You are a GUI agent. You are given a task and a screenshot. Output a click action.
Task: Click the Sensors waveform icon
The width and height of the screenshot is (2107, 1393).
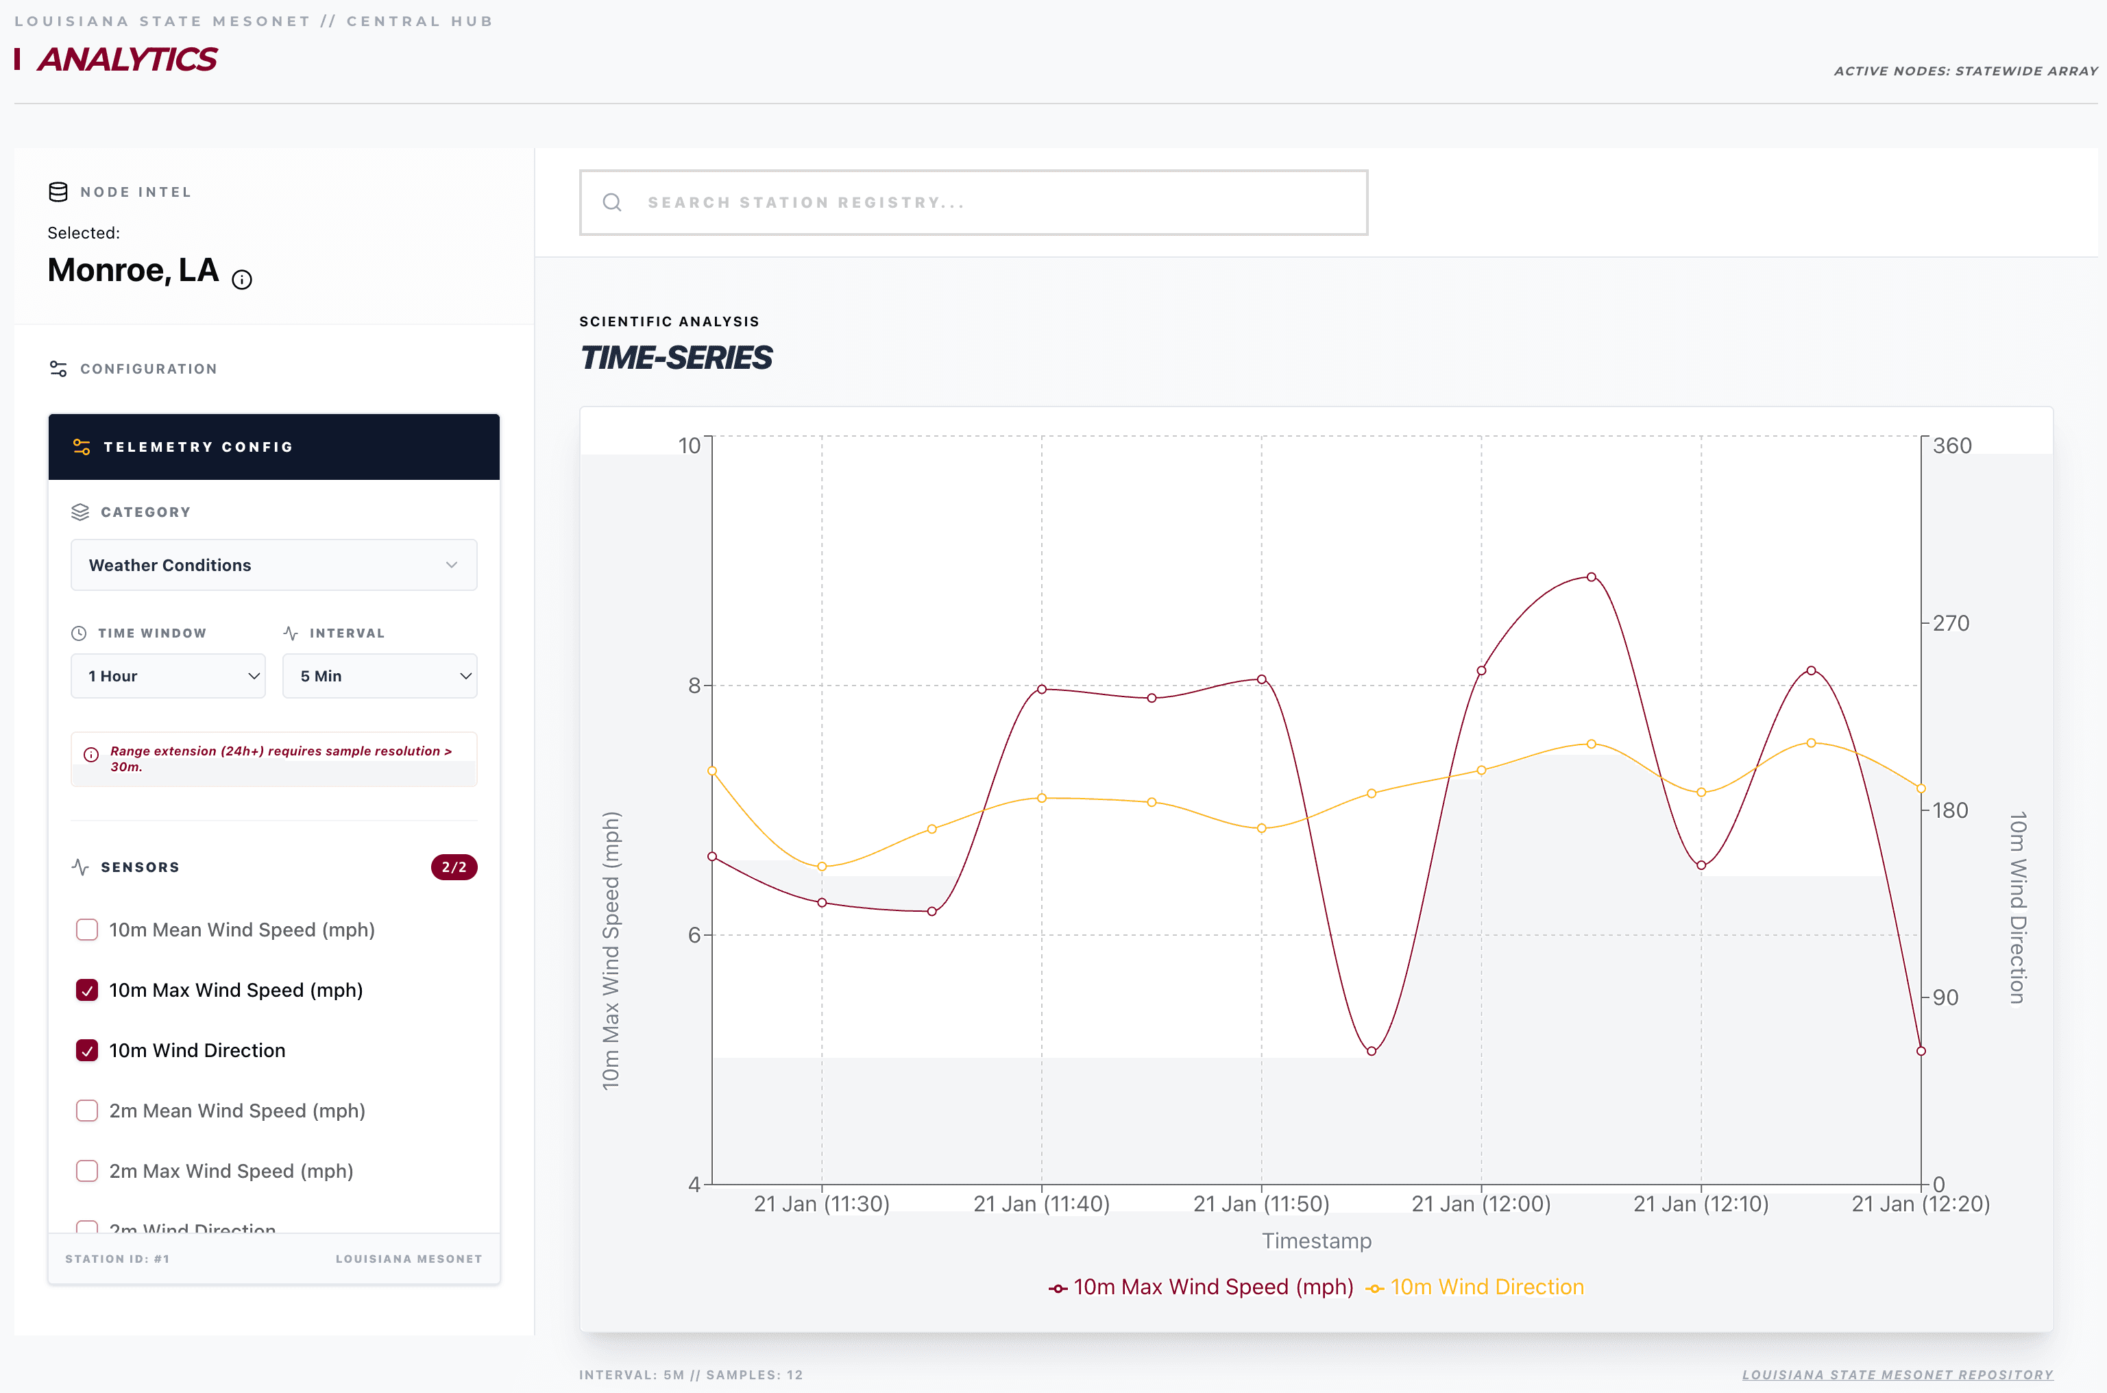point(80,867)
